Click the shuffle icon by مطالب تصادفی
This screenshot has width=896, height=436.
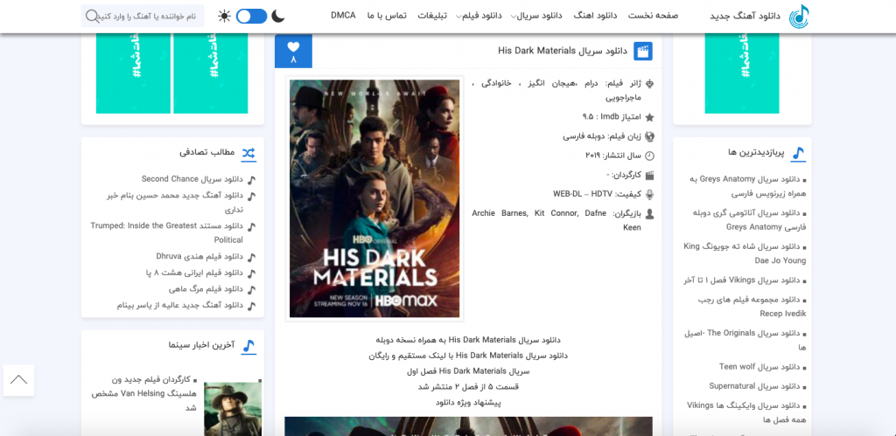(248, 152)
